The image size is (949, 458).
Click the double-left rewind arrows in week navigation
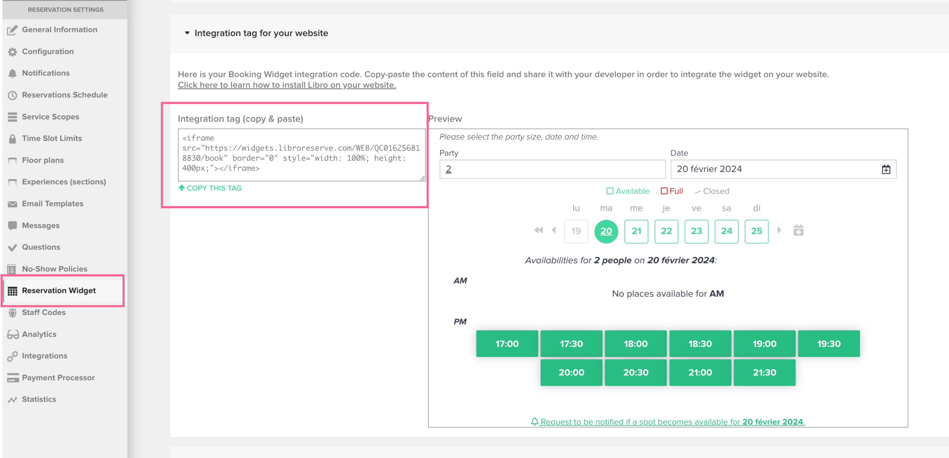538,230
